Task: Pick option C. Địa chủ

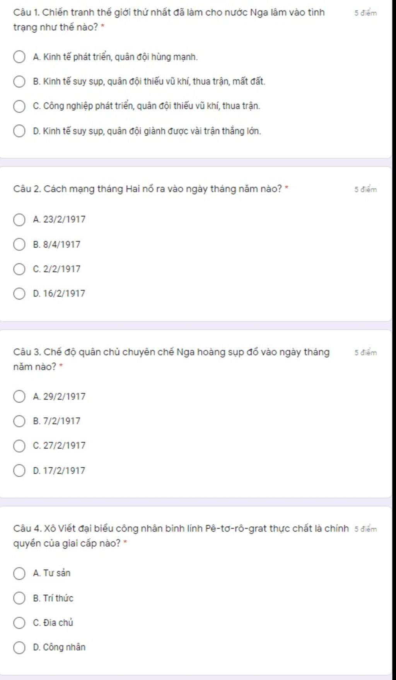Action: (x=19, y=623)
